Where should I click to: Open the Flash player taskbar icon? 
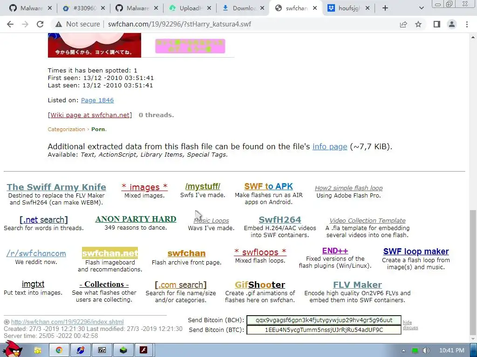143,350
